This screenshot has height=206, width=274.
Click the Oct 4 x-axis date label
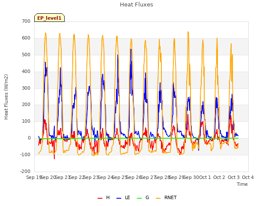pos(248,177)
